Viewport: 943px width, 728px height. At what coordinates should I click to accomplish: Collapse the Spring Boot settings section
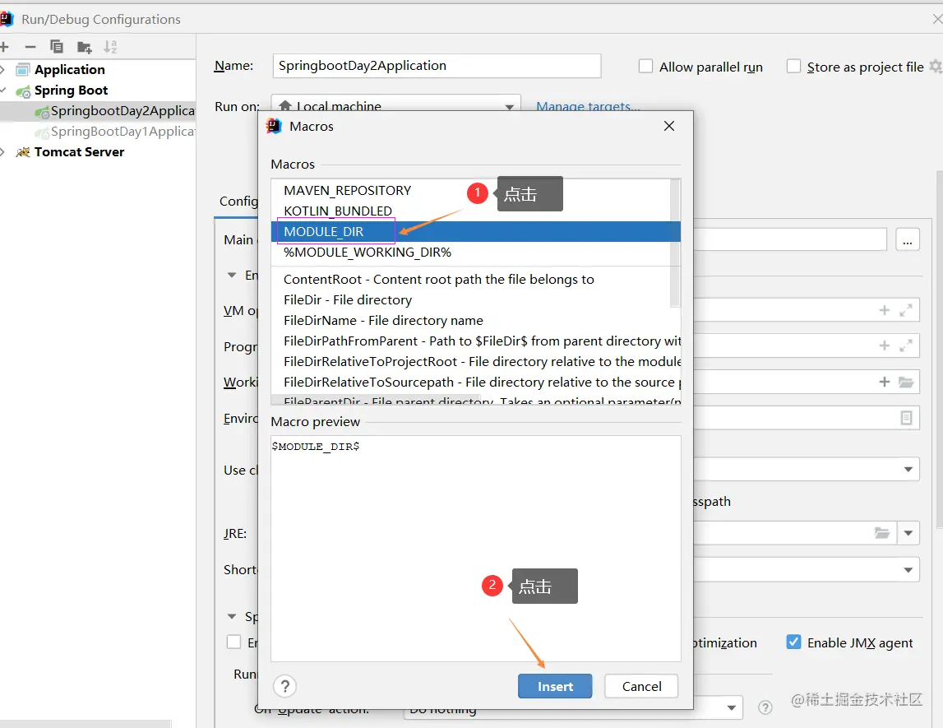[232, 617]
